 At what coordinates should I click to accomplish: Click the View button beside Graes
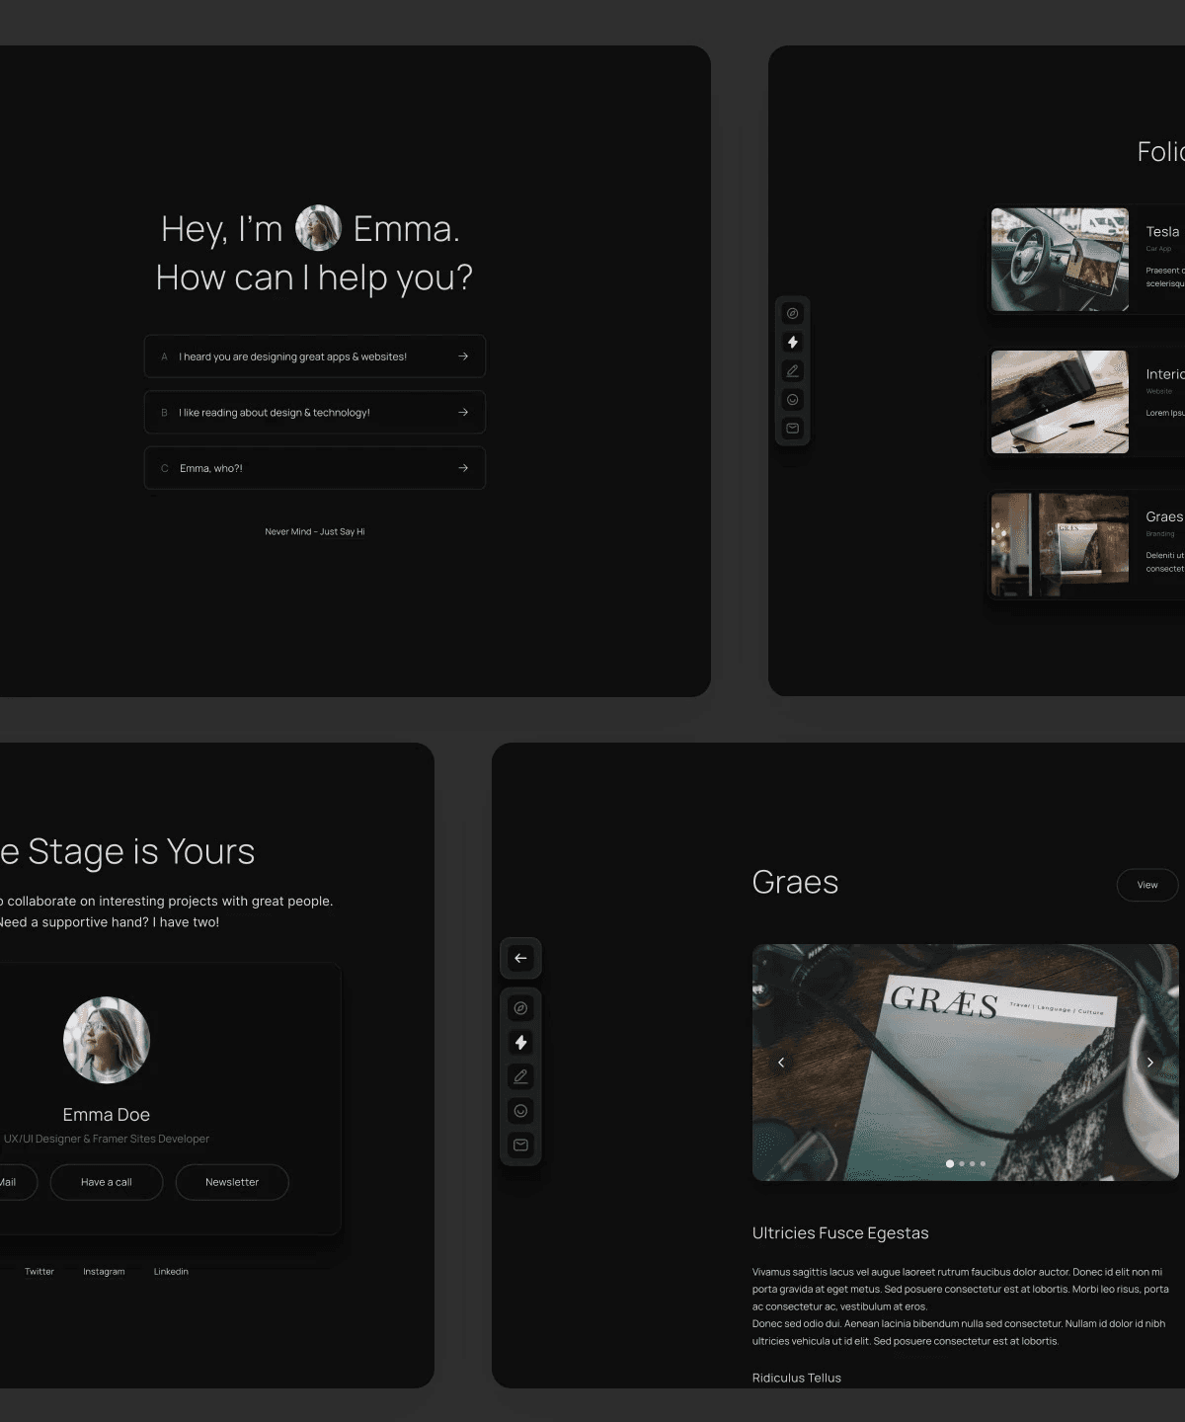click(x=1147, y=885)
